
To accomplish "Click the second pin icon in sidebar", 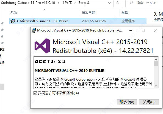I will 2,30.
